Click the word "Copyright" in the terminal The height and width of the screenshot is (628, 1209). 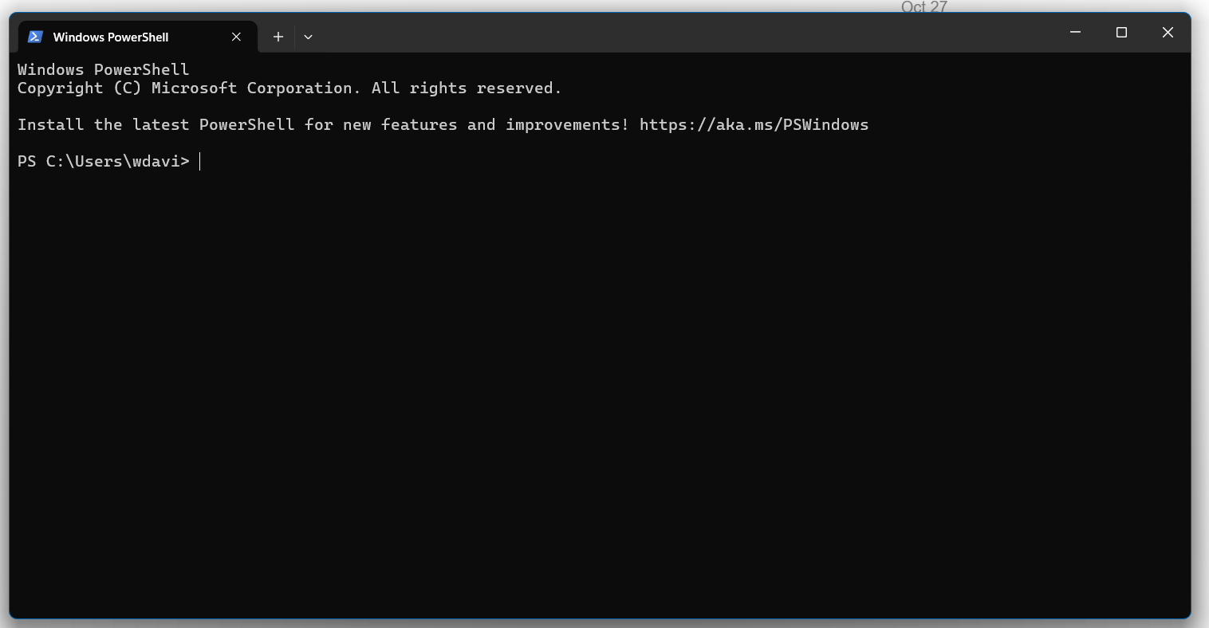[61, 88]
